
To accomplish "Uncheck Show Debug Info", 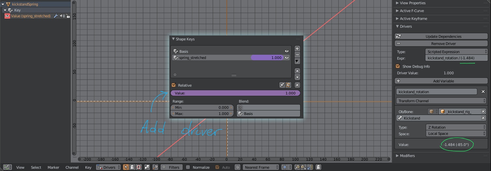I will (398, 66).
